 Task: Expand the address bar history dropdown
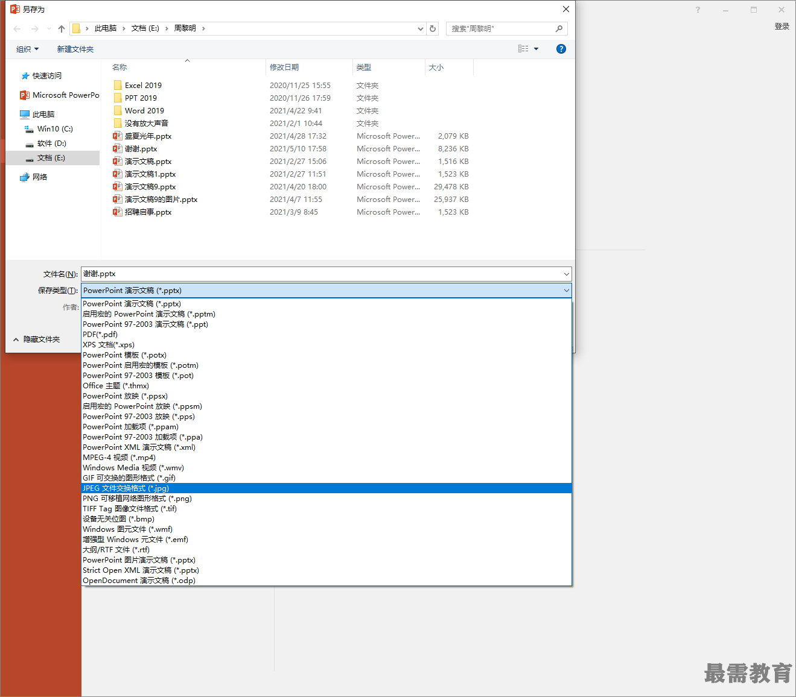pyautogui.click(x=421, y=28)
